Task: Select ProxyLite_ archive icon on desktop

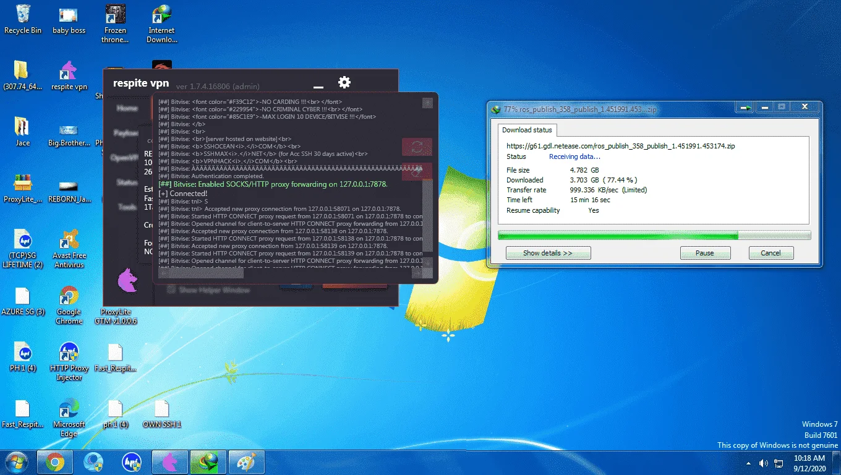Action: [x=22, y=188]
